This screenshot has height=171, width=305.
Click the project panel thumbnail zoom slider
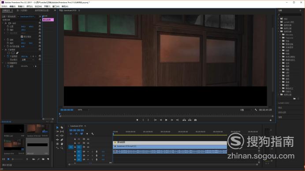point(18,159)
